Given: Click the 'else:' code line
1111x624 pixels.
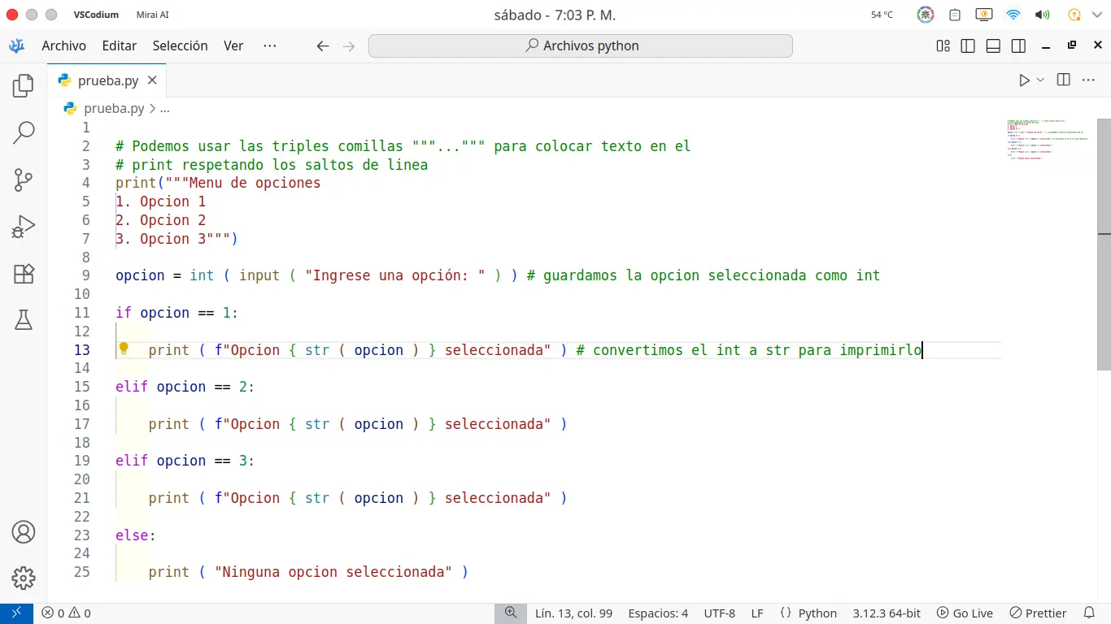Looking at the screenshot, I should pos(135,535).
